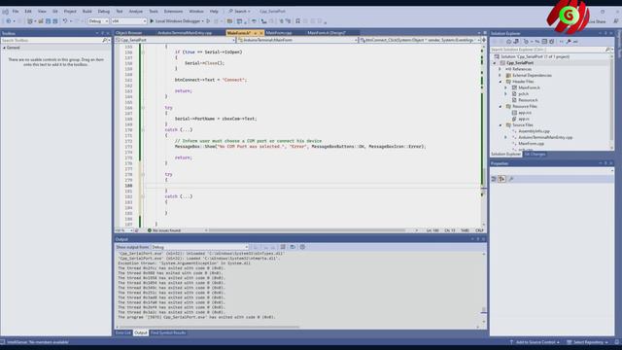Switch to MainForm.h [Design] tab

[x=327, y=33]
